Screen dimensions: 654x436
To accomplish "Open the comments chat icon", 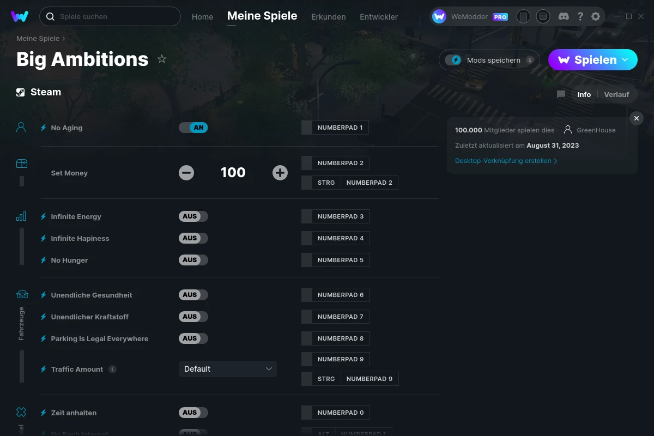I will pos(561,94).
